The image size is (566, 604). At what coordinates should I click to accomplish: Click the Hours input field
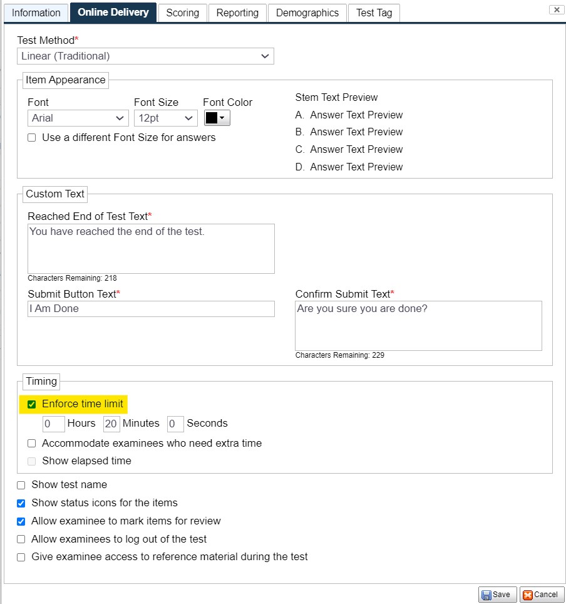tap(53, 424)
